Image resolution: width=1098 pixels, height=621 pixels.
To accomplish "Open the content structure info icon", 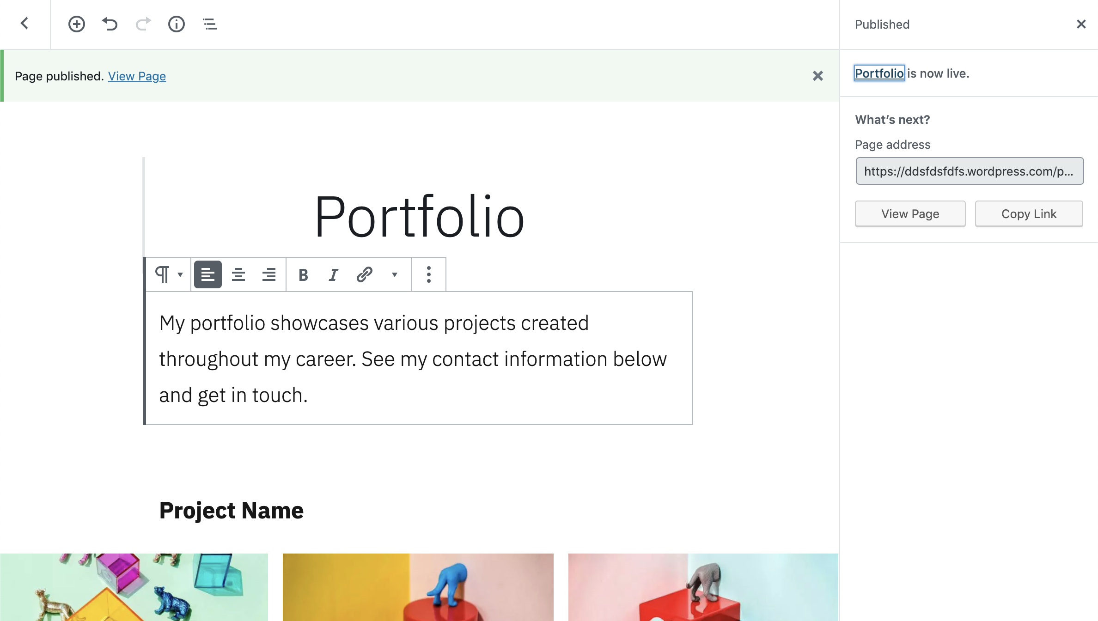I will [x=177, y=24].
